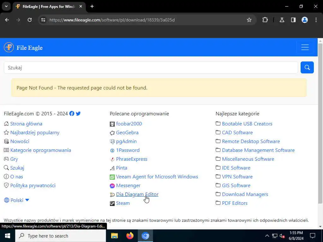Open Remote Desktop Software category
The width and height of the screenshot is (323, 242).
251,141
